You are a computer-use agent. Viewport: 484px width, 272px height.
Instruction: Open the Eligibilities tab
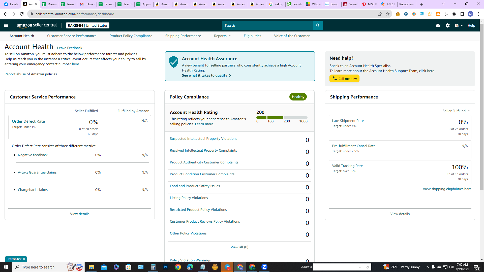point(252,36)
